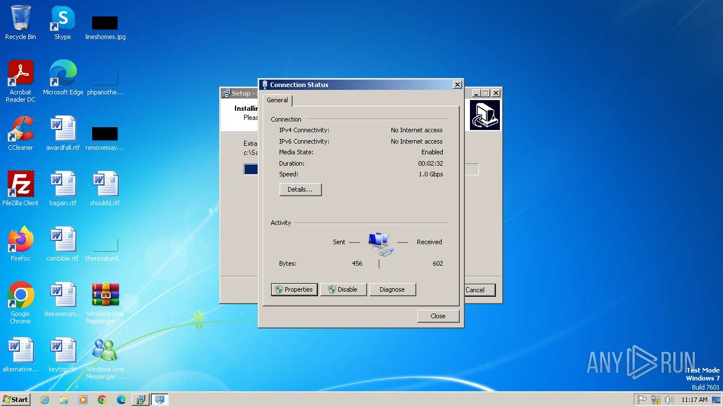Image resolution: width=723 pixels, height=407 pixels.
Task: Launch Skype from the desktop
Action: click(62, 23)
